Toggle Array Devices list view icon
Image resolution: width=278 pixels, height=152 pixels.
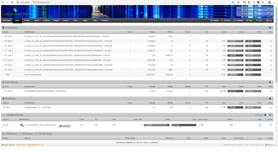(x=270, y=28)
